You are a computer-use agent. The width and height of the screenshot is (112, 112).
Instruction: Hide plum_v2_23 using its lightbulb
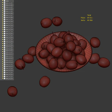(3, 78)
